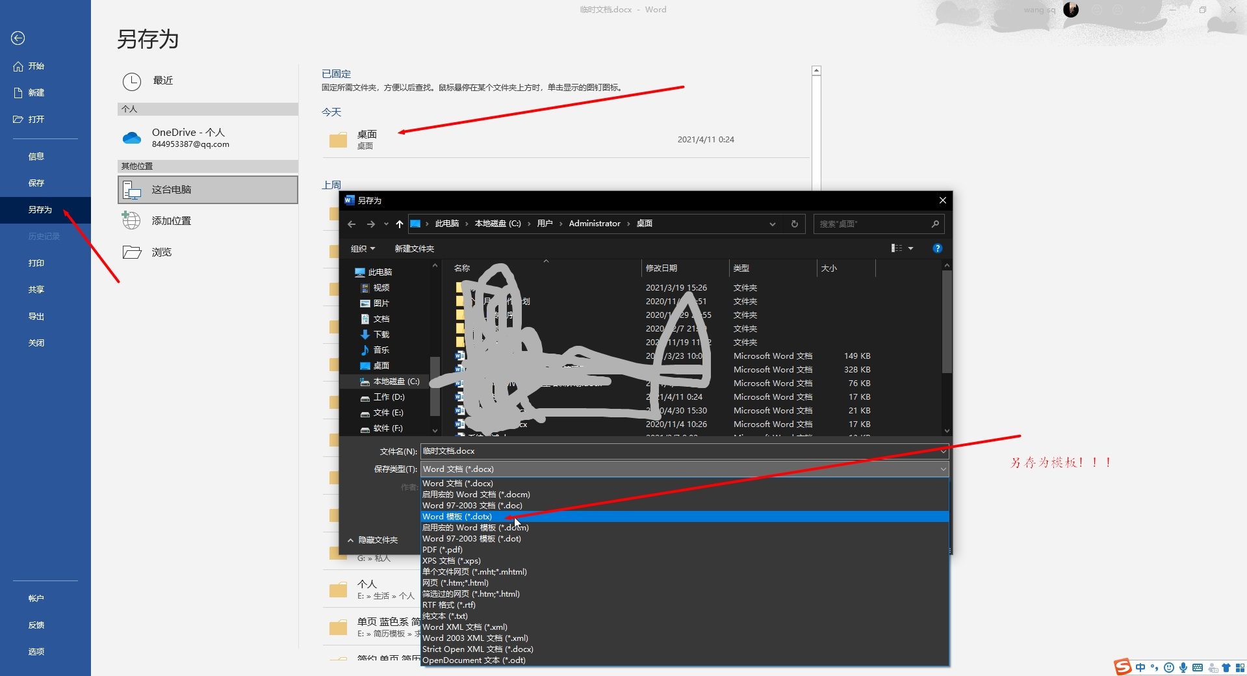Sort file list by 修改日期 column

coord(685,268)
